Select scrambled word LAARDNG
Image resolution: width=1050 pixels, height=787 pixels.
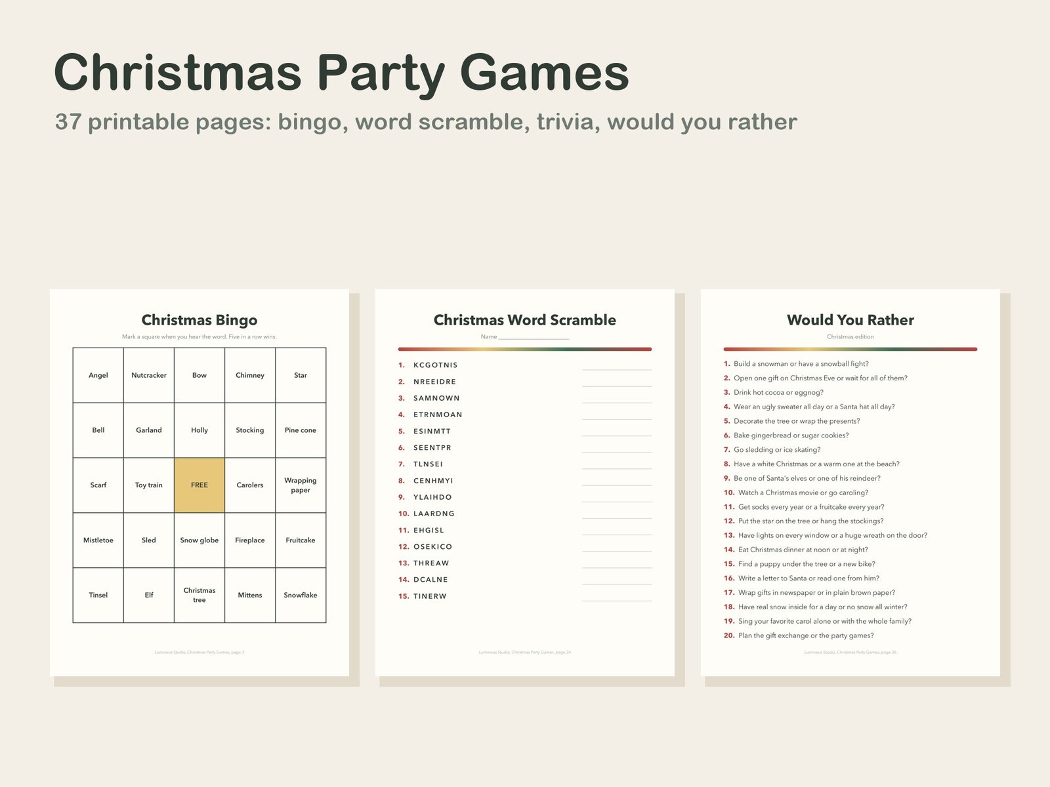click(x=434, y=514)
